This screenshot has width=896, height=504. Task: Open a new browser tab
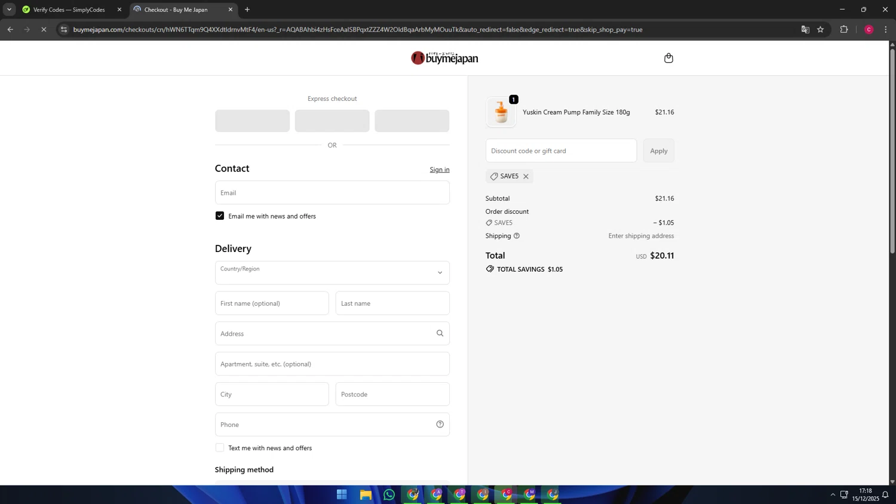[247, 10]
